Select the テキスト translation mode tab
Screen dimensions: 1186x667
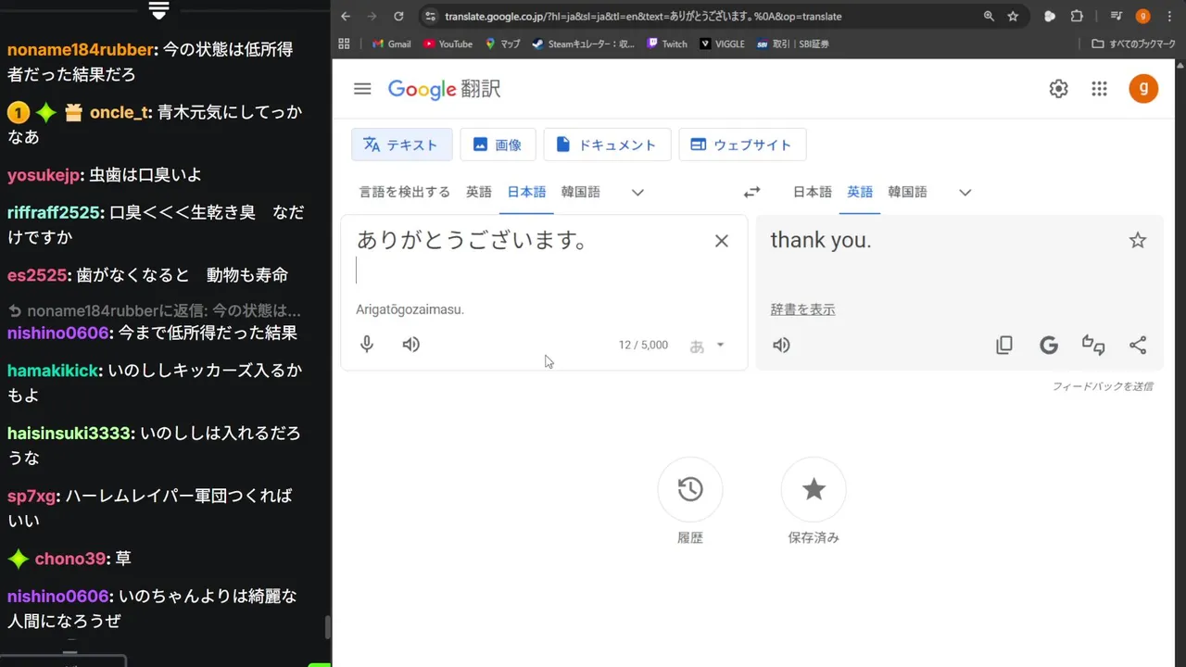pos(401,145)
